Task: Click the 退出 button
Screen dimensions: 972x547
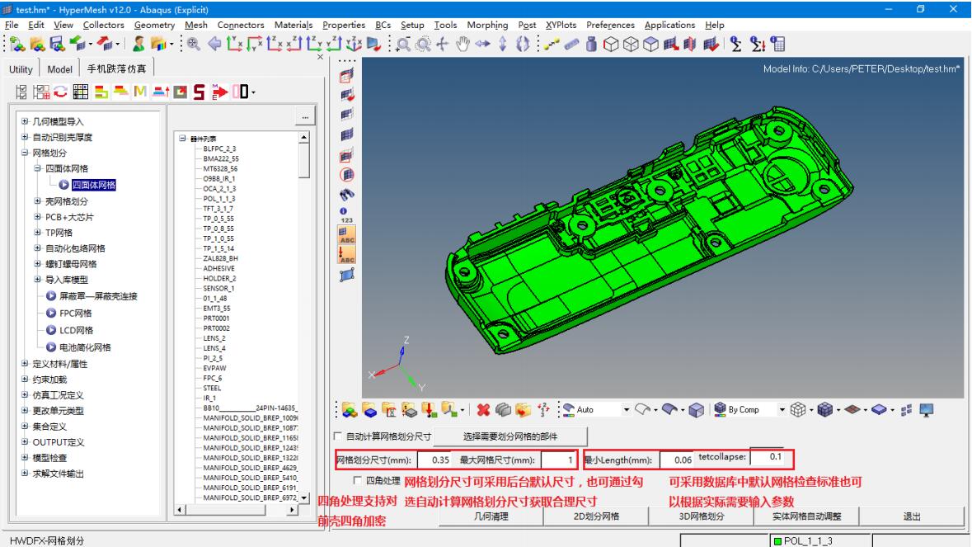Action: [912, 516]
